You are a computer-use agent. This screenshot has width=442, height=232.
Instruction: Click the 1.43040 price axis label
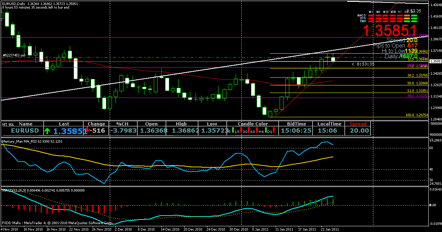click(x=436, y=5)
